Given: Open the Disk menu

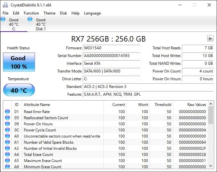Looking at the screenshot, I should 63,13.
